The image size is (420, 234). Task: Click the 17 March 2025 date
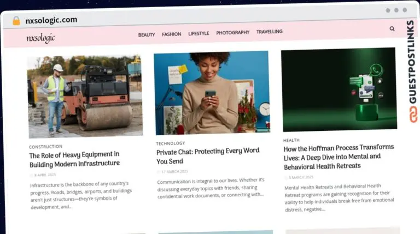[174, 171]
